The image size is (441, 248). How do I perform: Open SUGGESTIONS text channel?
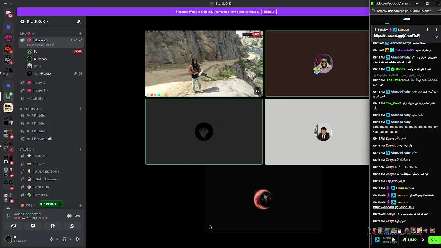point(51,172)
